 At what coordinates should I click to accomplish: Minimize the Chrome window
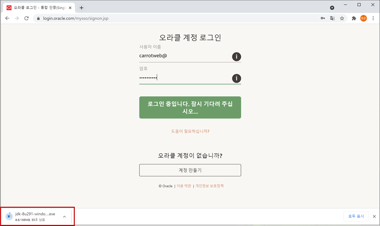point(345,5)
